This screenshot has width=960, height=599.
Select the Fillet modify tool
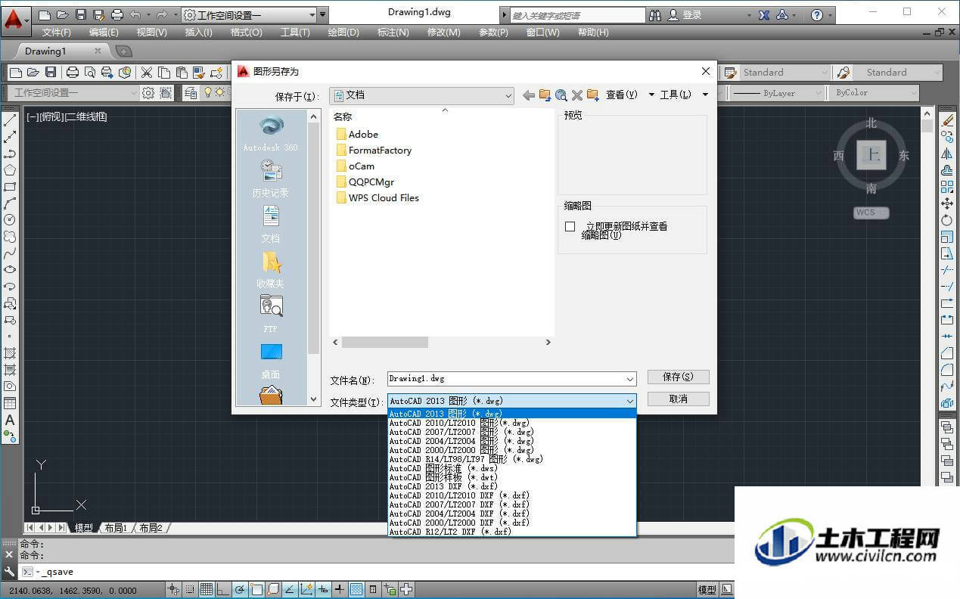[947, 370]
